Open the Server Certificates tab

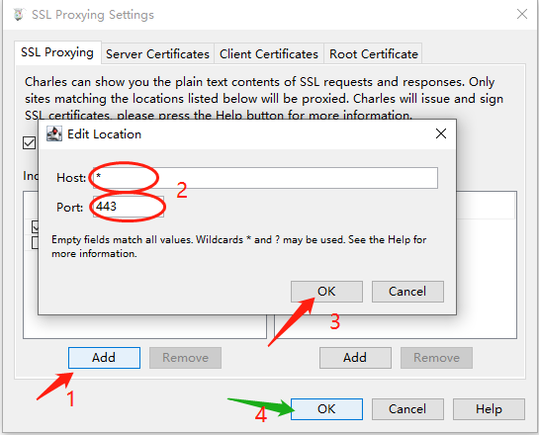point(157,54)
